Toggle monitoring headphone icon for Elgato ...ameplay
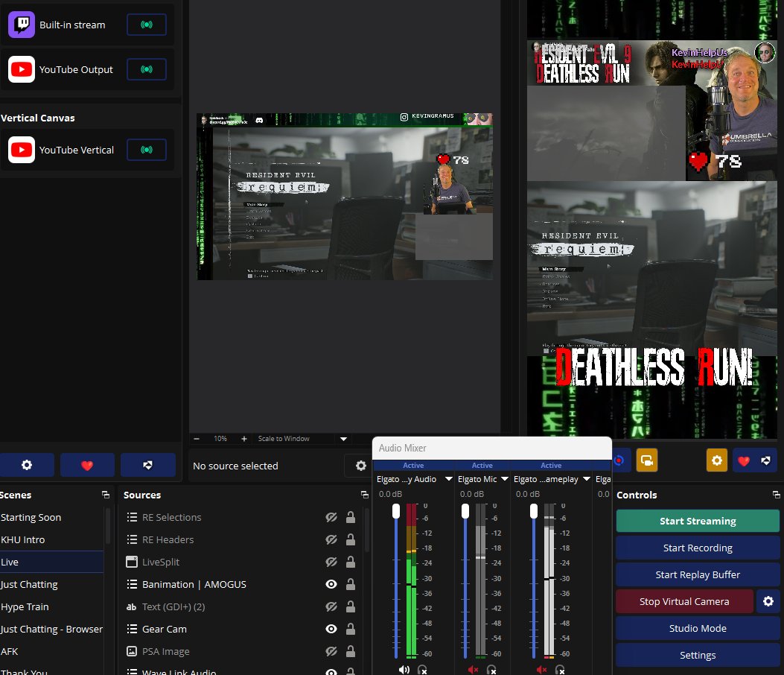Image resolution: width=784 pixels, height=675 pixels. click(x=560, y=670)
